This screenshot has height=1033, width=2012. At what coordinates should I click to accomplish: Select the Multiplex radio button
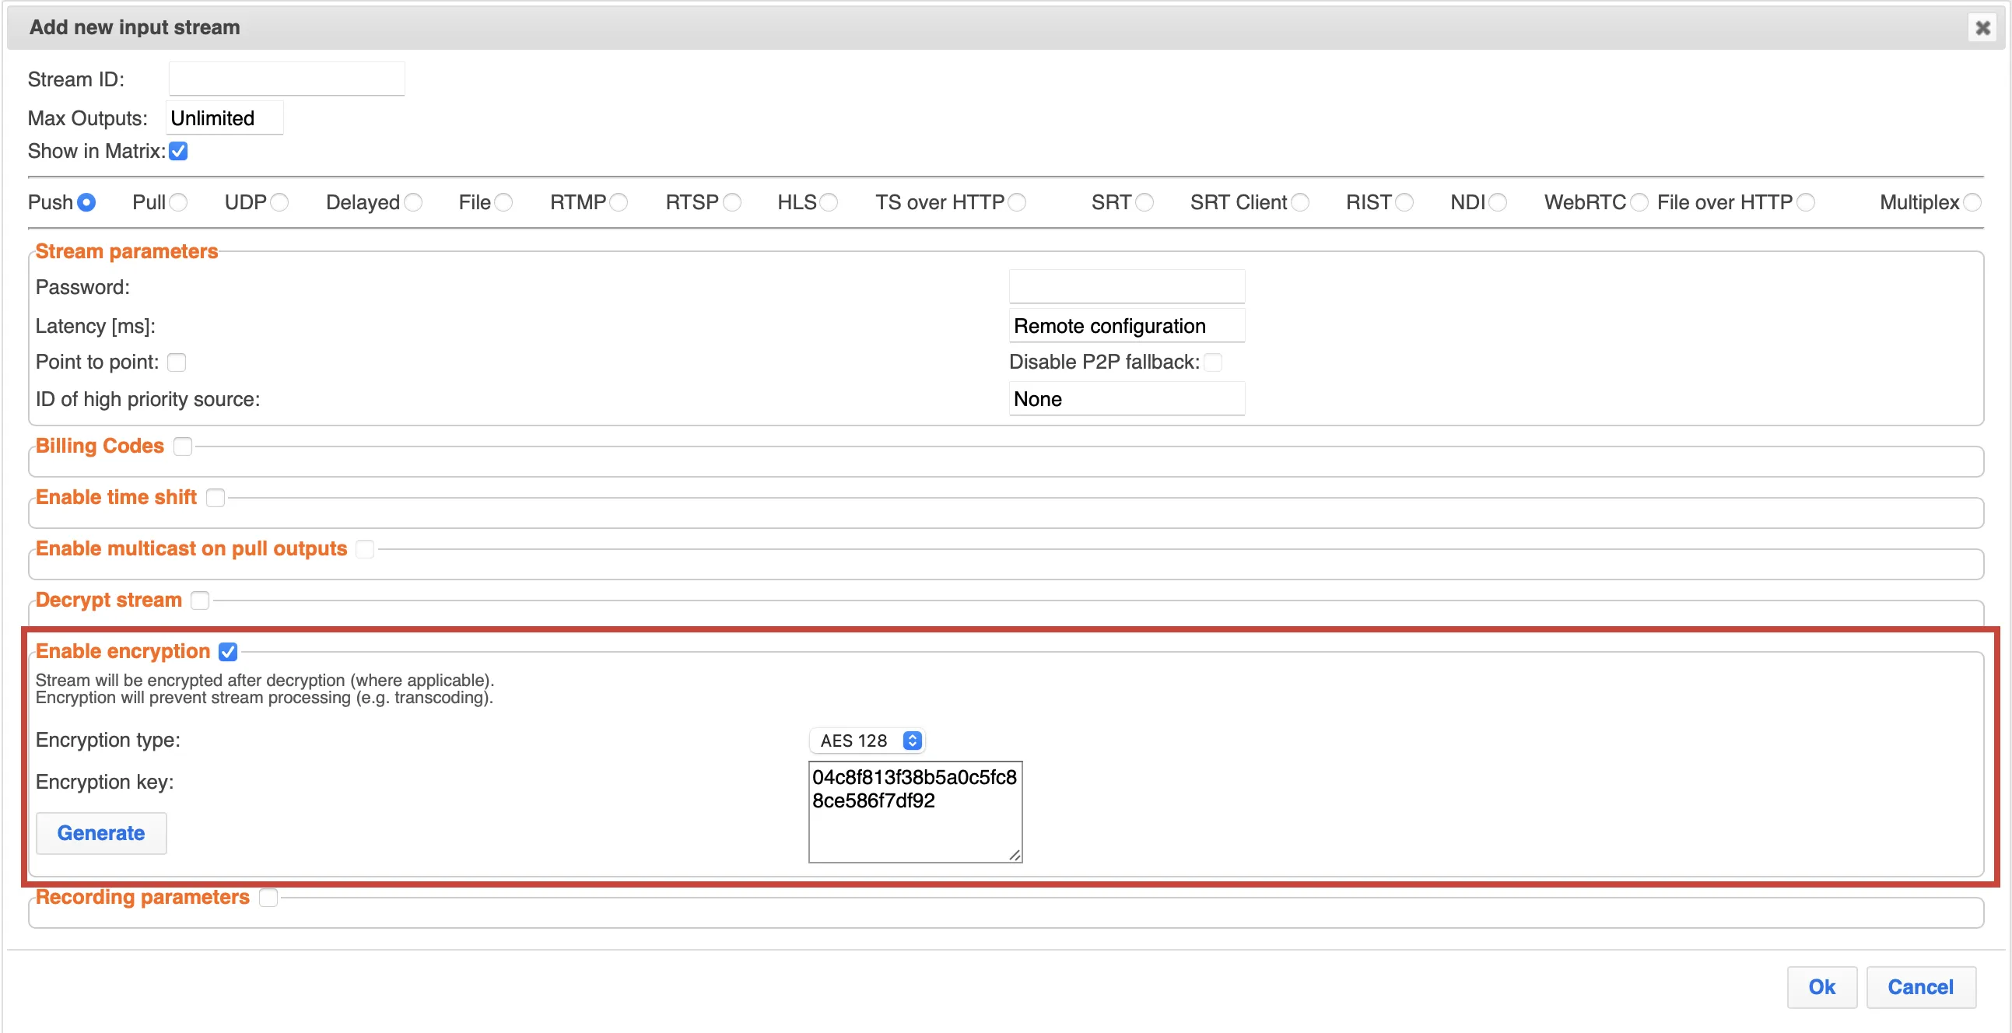tap(1972, 203)
